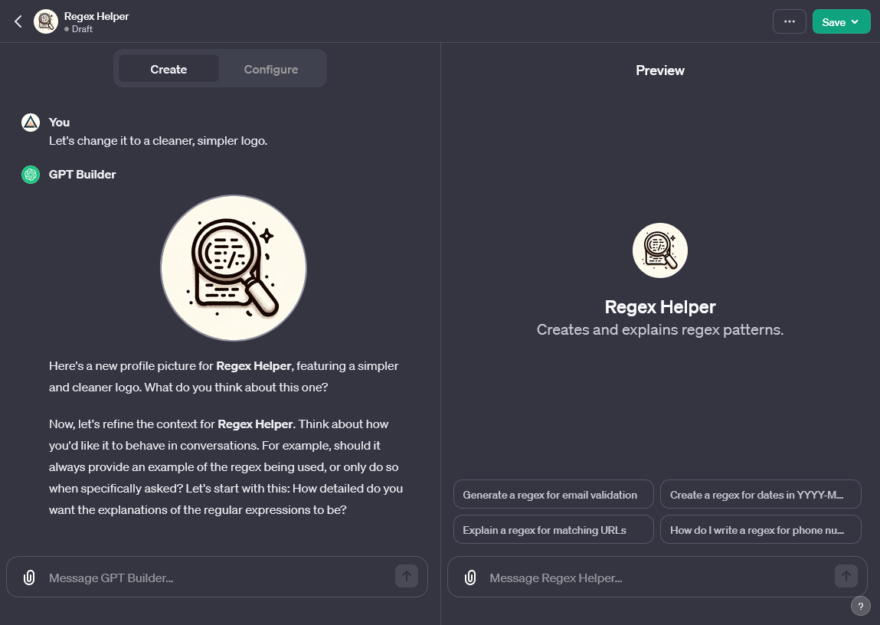Click the attach paperclip in Regex Helper preview
880x625 pixels.
(x=470, y=578)
